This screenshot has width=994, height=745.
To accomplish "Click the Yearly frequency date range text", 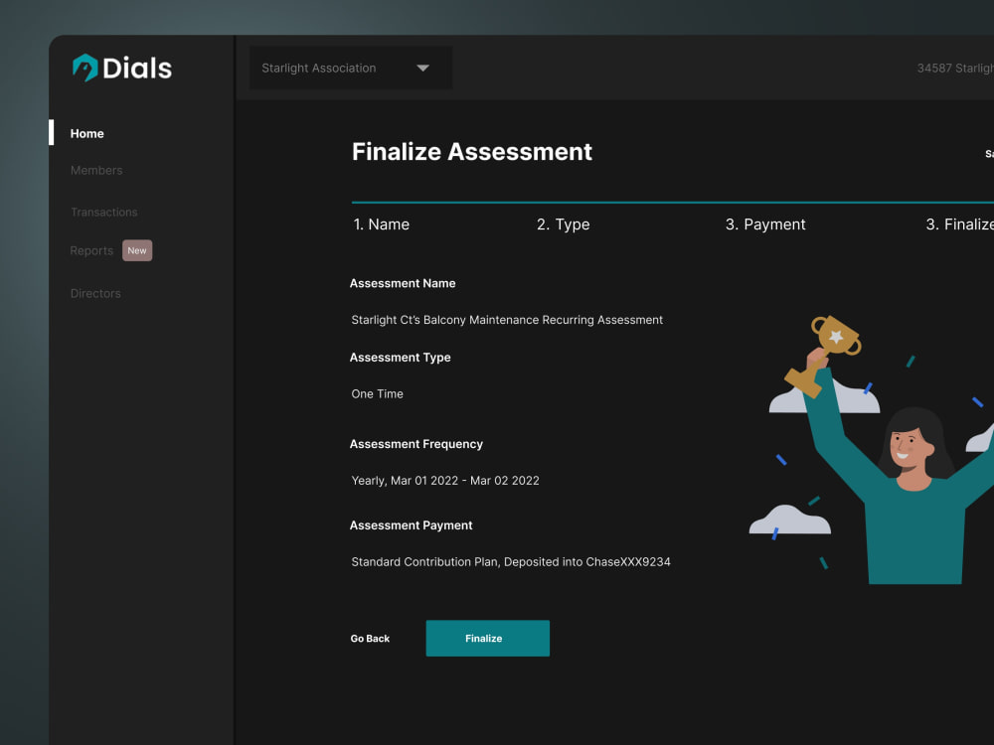I will [445, 481].
